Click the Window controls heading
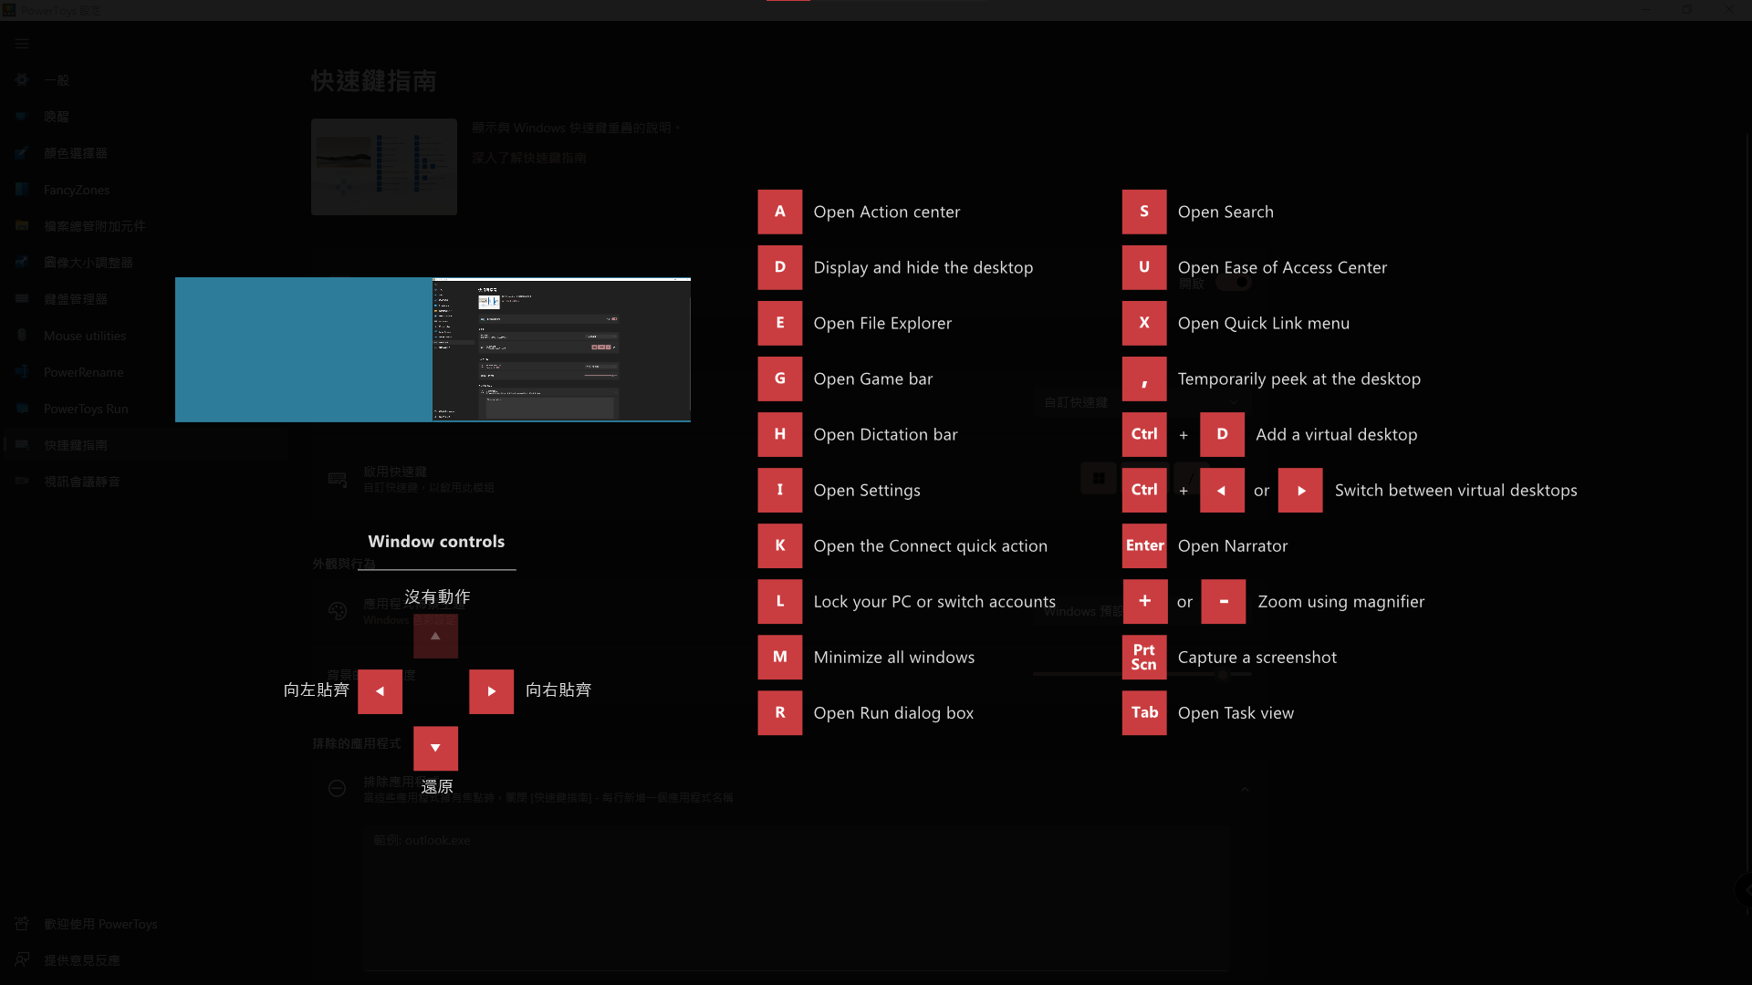The height and width of the screenshot is (985, 1752). tap(436, 541)
